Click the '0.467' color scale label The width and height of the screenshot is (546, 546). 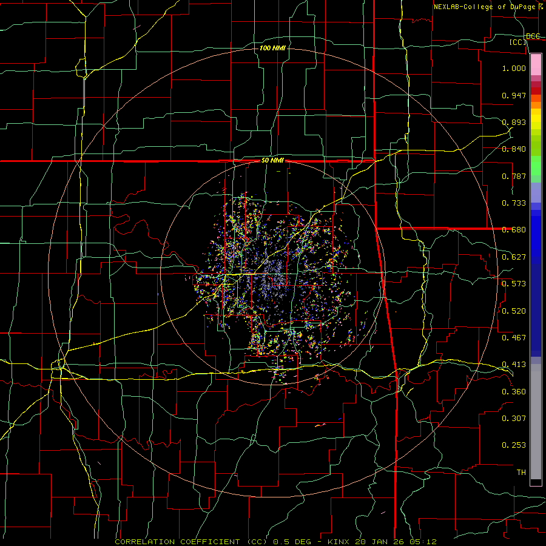pos(514,338)
